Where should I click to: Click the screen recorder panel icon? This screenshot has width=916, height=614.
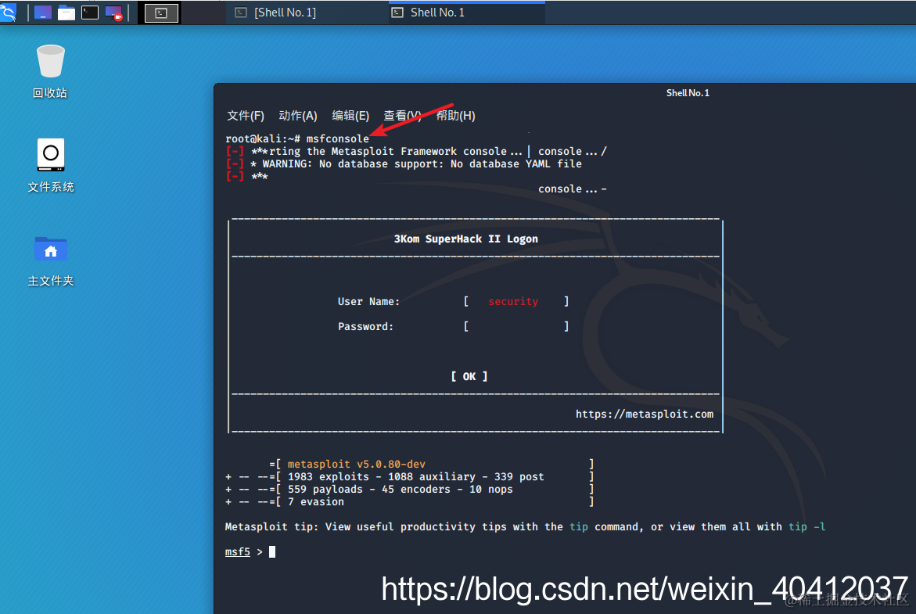pos(113,13)
